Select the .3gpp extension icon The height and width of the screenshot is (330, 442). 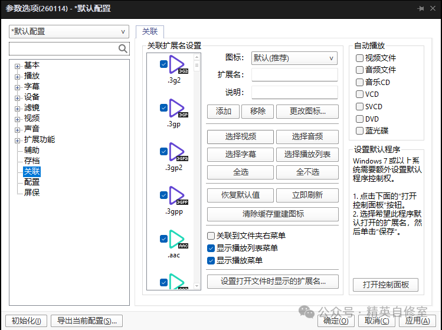click(178, 195)
